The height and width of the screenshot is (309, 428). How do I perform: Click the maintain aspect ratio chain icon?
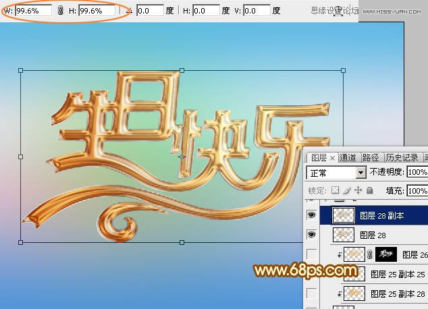(60, 11)
